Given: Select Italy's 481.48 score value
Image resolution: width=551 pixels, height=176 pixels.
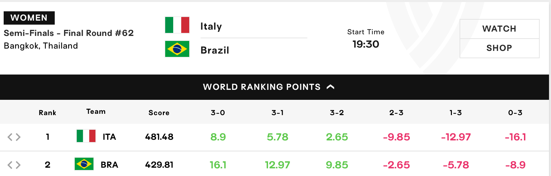Looking at the screenshot, I should pyautogui.click(x=159, y=137).
